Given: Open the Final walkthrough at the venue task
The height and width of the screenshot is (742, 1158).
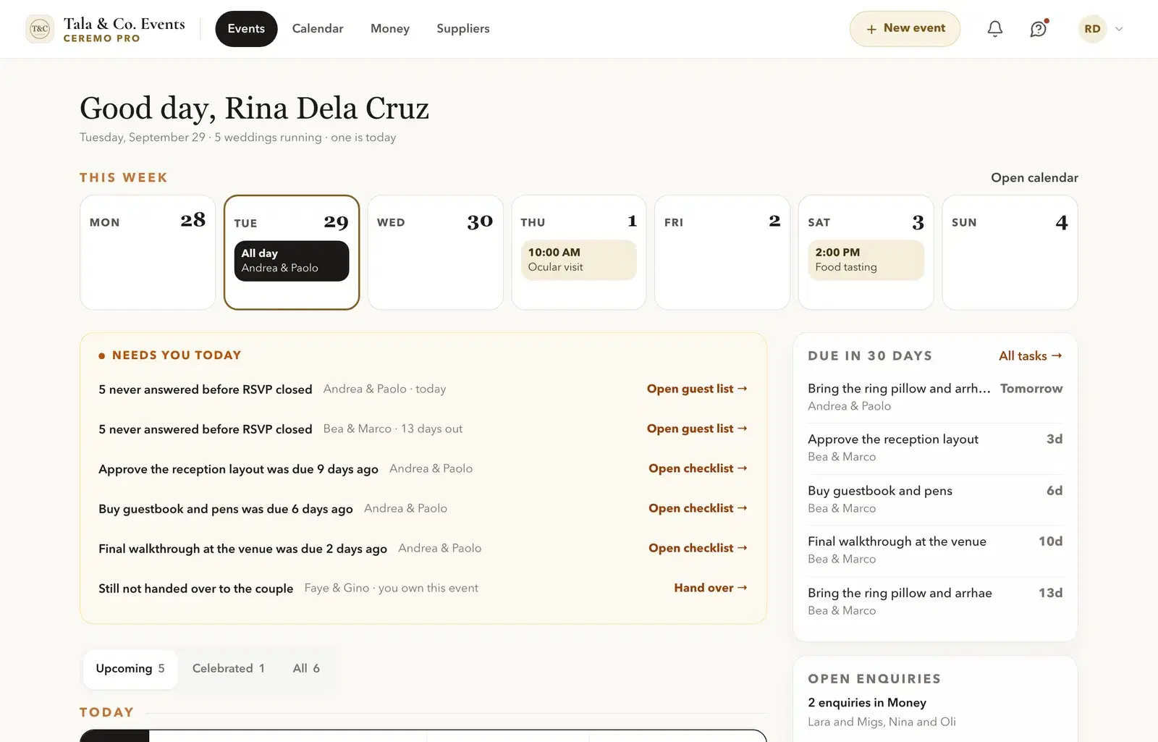Looking at the screenshot, I should coord(935,550).
